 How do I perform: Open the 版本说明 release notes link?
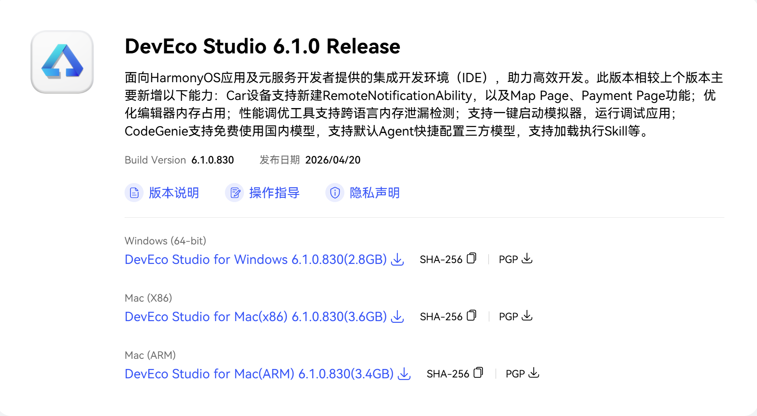(174, 193)
